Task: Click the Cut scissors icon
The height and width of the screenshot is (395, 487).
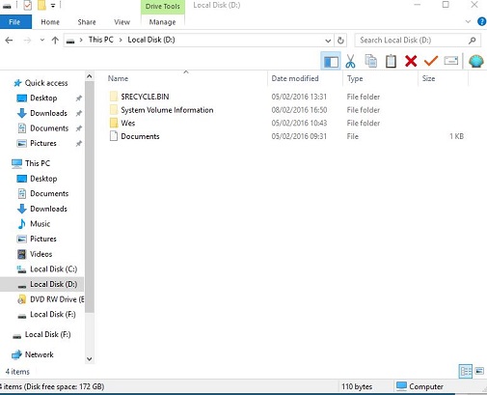Action: (350, 61)
